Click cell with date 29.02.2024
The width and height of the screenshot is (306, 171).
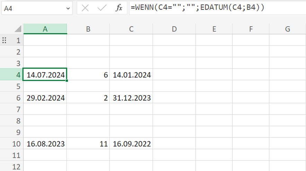(45, 98)
